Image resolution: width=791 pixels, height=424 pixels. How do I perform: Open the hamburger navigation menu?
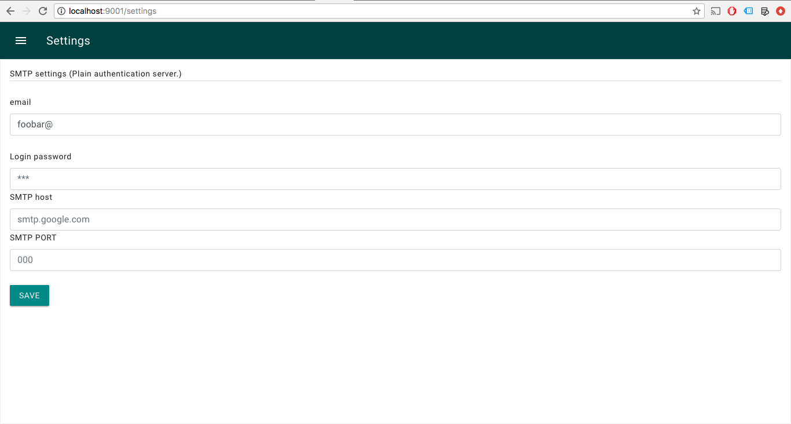point(21,41)
